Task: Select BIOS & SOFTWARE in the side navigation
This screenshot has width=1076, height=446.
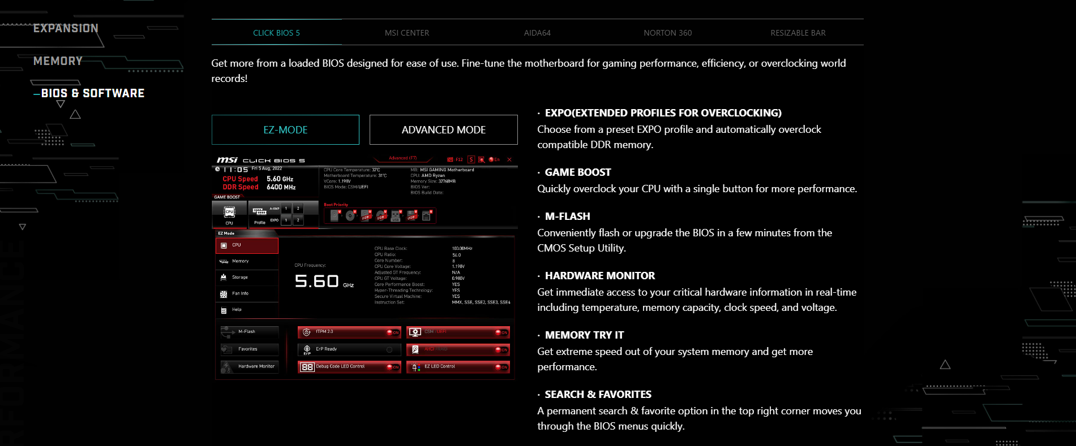Action: (92, 93)
